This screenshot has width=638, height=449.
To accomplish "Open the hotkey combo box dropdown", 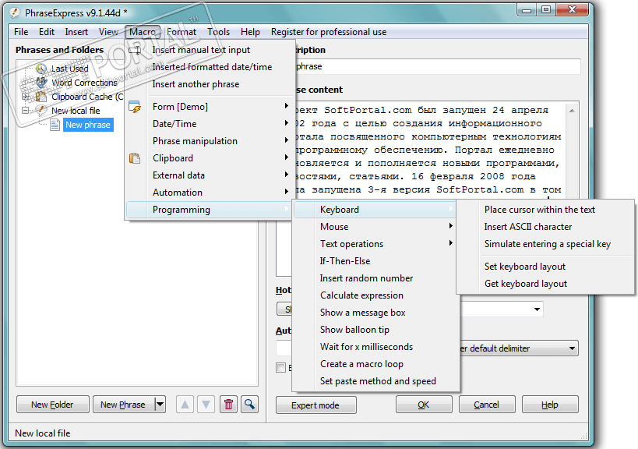I will pyautogui.click(x=537, y=309).
